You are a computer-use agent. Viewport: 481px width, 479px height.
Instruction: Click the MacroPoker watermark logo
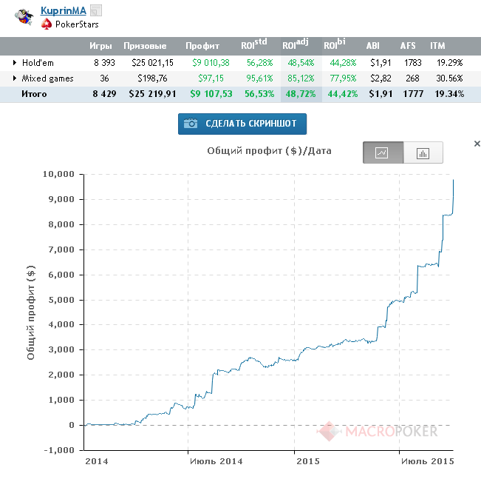click(378, 431)
